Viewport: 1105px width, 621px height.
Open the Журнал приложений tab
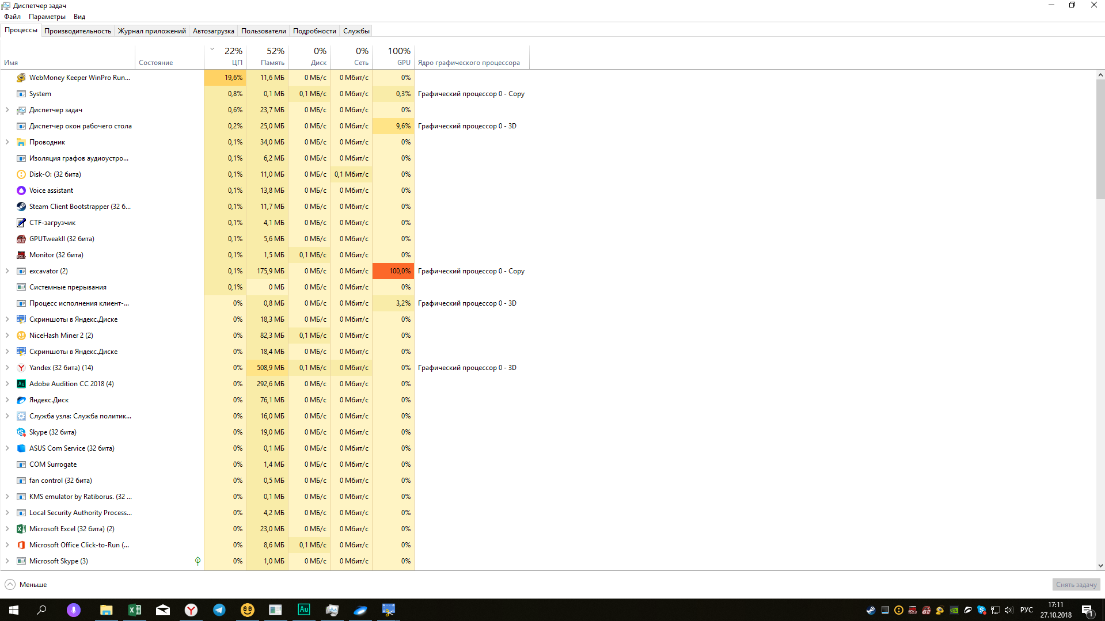(152, 31)
